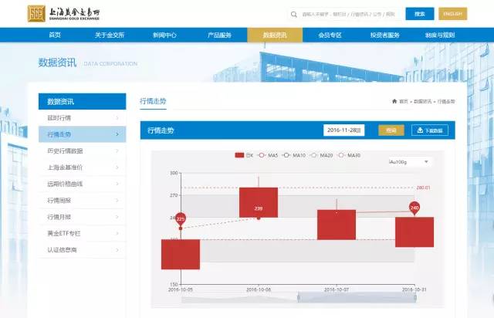Click the 2016-10-05 red candlestick
Screen dimensions: 494x318
[x=181, y=255]
